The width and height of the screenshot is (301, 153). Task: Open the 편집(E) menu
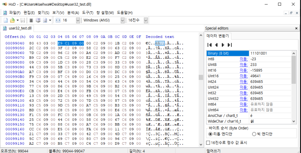pos(29,13)
